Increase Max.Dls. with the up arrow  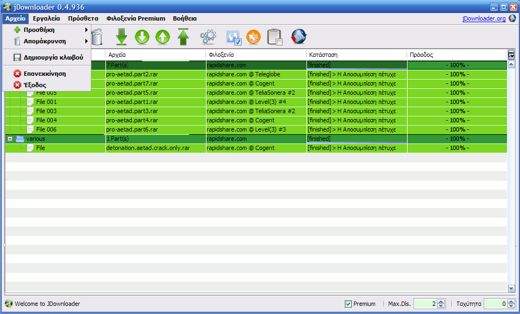441,302
